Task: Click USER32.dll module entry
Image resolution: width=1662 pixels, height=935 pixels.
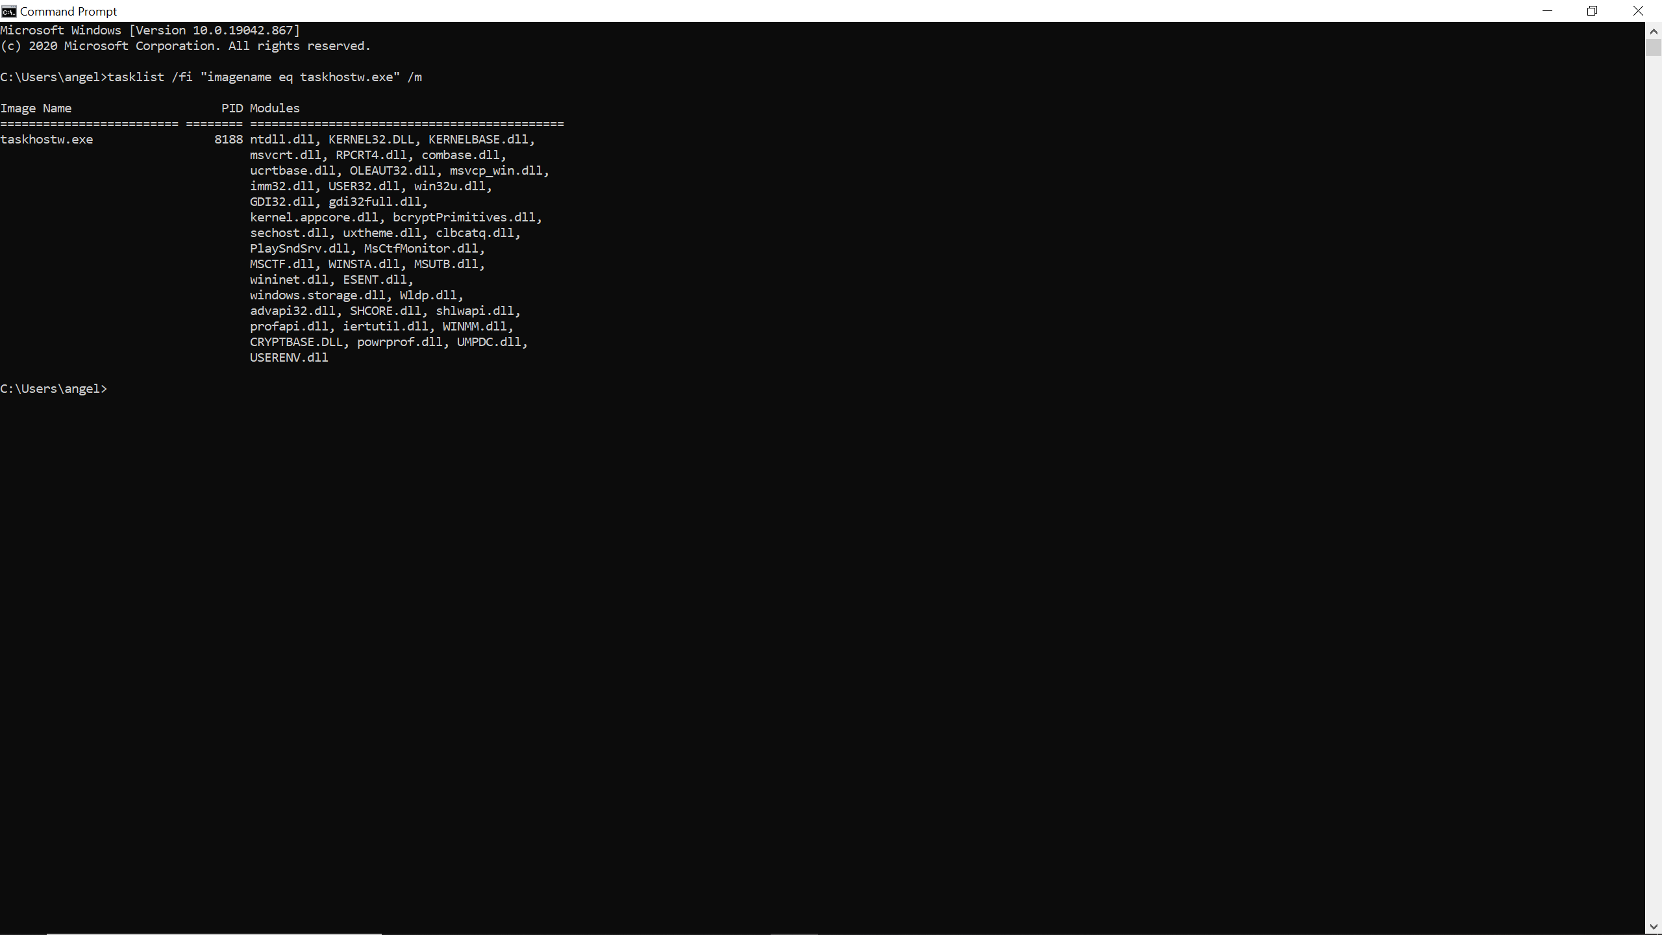Action: [364, 186]
